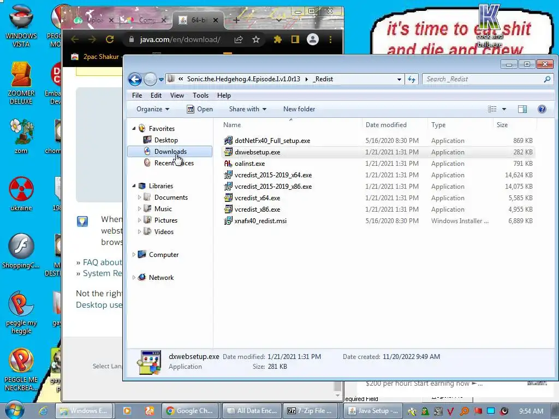Click the New folder button
559x419 pixels.
tap(299, 109)
